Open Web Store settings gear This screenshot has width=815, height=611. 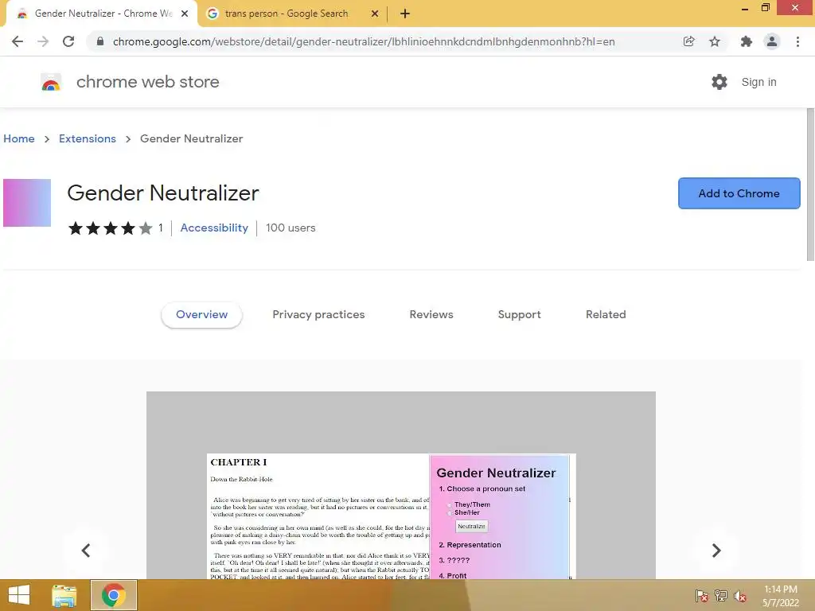(719, 82)
